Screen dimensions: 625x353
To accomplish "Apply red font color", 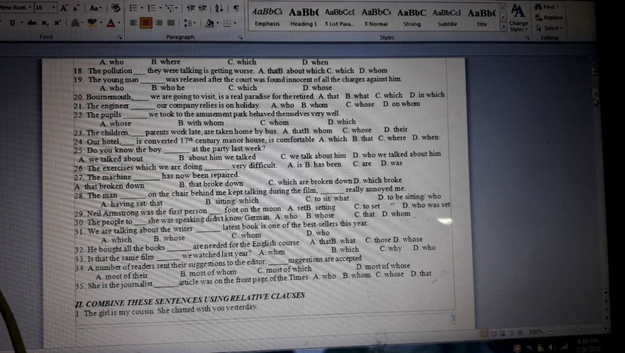I will point(110,23).
